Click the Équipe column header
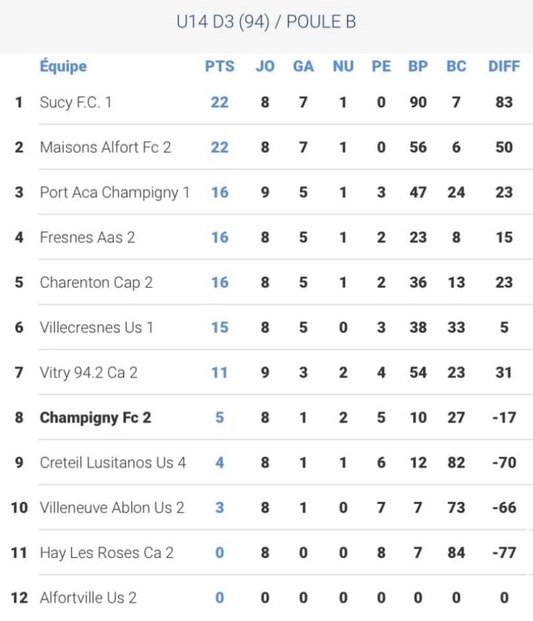The image size is (533, 621). 63,66
